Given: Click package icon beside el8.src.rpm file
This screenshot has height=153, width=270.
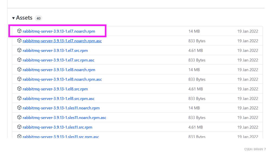Looking at the screenshot, I should 19,89.
